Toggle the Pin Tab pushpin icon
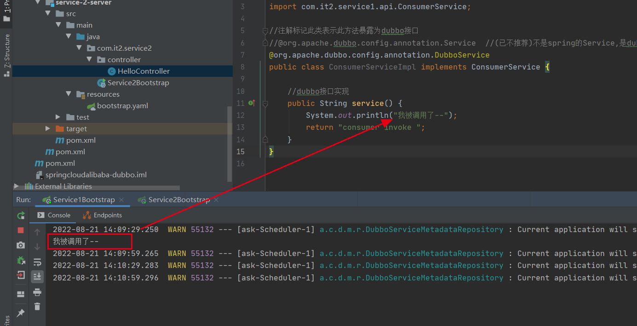The height and width of the screenshot is (326, 637). (21, 313)
